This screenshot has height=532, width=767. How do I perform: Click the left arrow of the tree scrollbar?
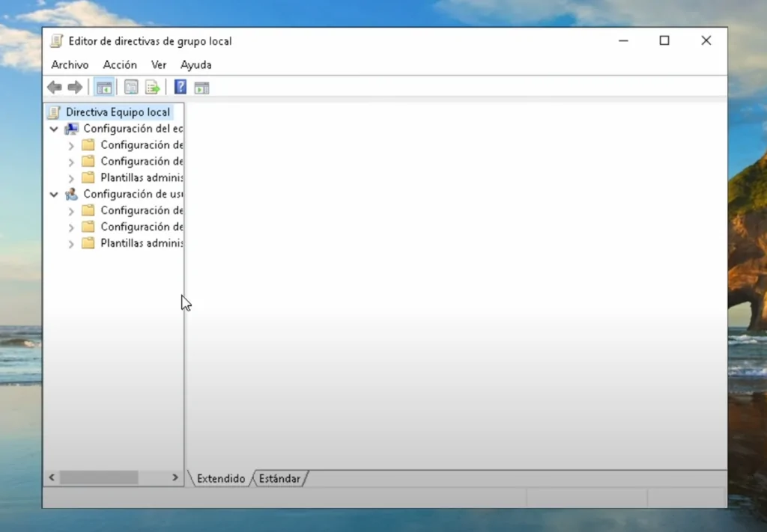pyautogui.click(x=52, y=477)
